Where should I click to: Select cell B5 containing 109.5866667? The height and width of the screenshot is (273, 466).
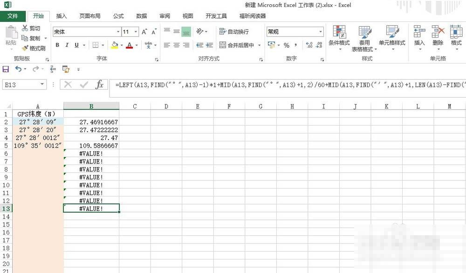[91, 146]
